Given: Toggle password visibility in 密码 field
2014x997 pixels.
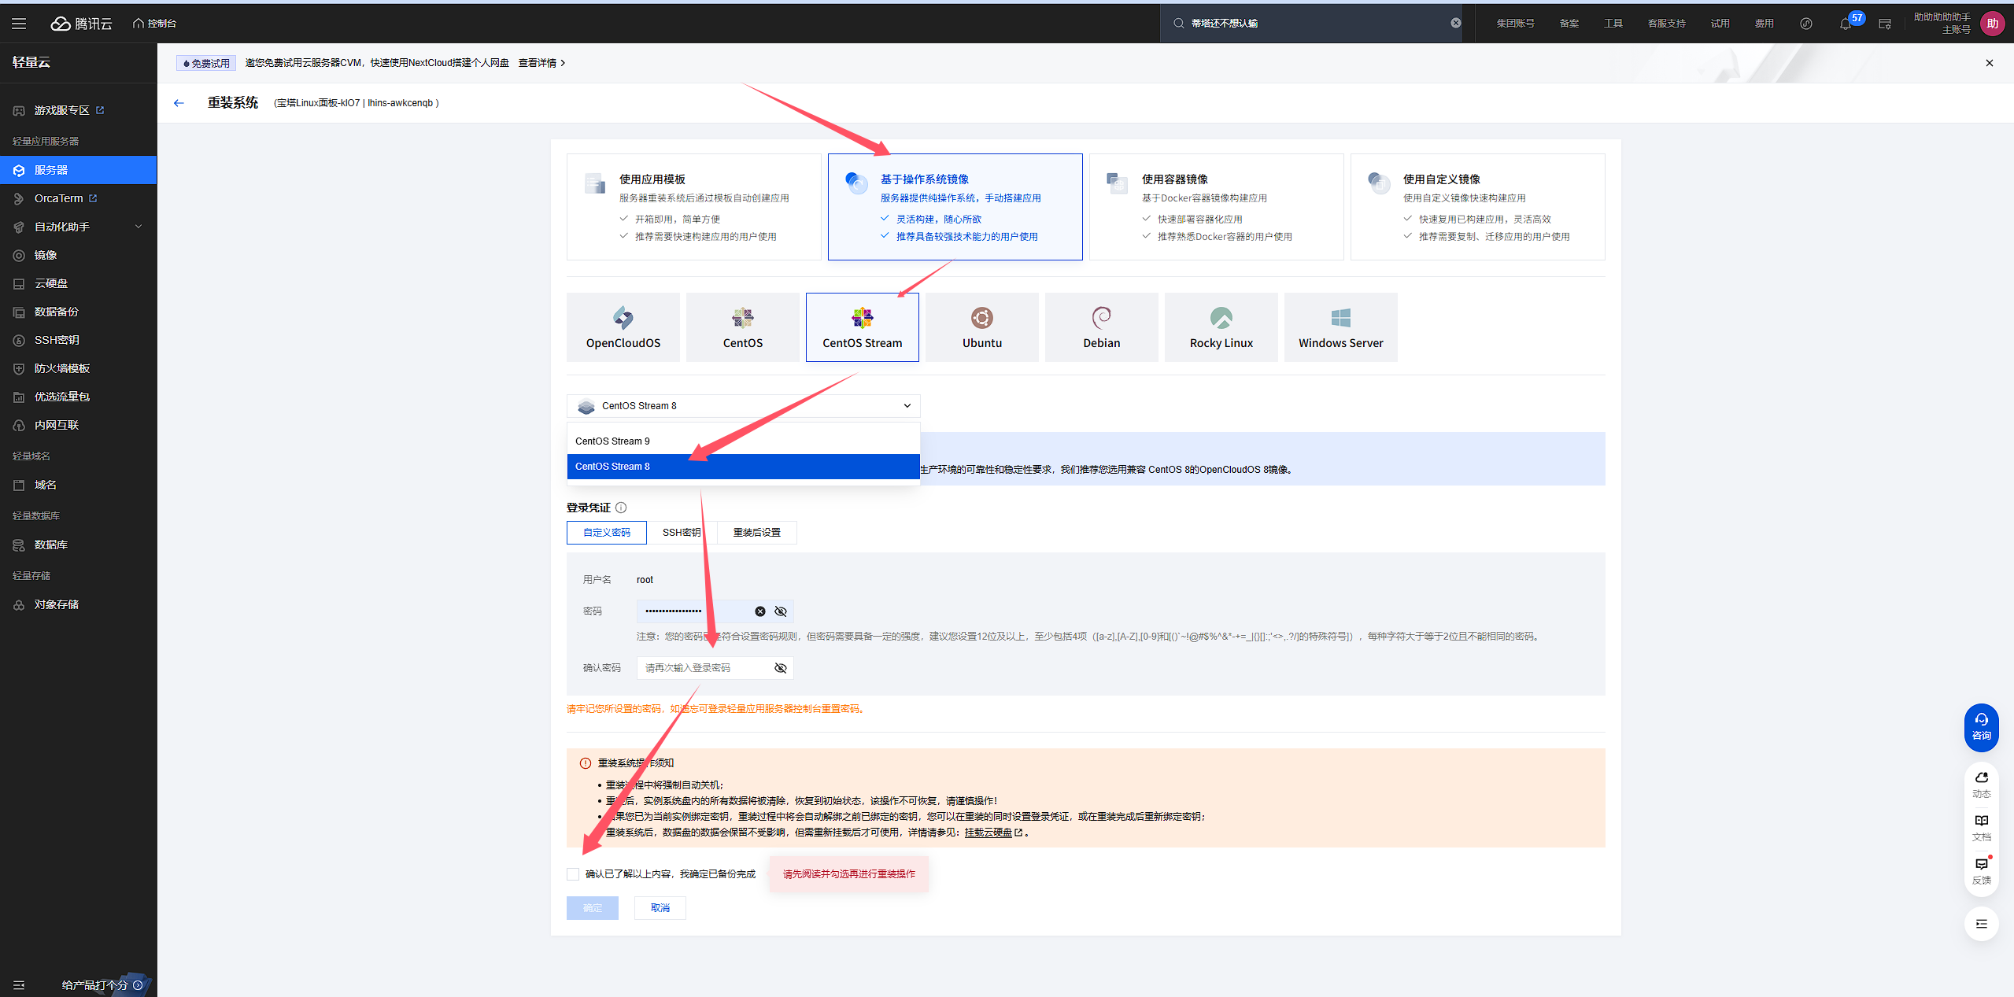Looking at the screenshot, I should point(781,611).
